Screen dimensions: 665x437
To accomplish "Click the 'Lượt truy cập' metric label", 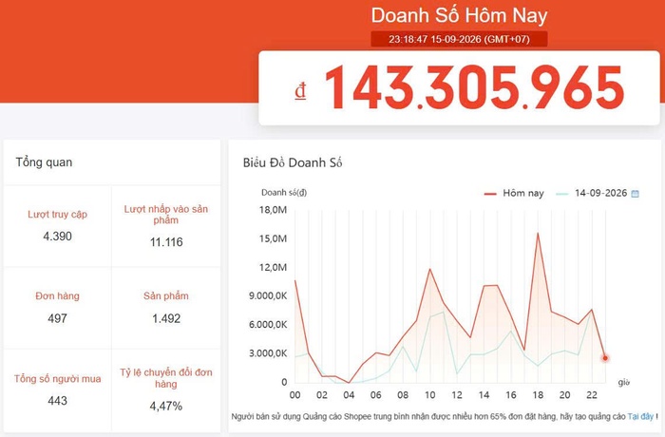I will (x=57, y=215).
